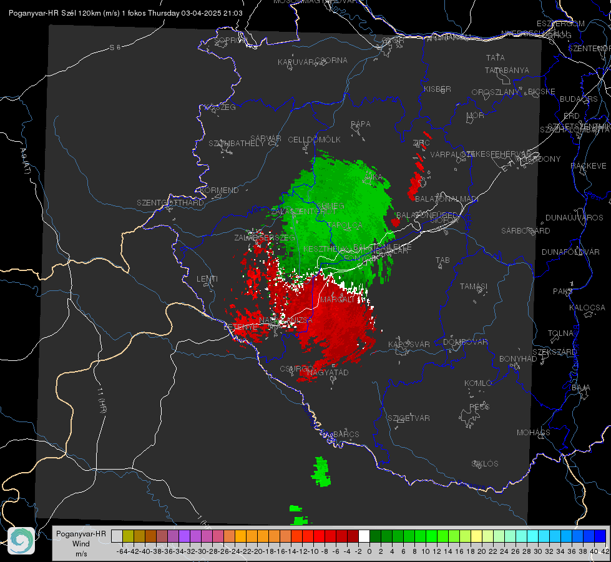Click the SIKLOS town label
The image size is (611, 562).
point(485,464)
